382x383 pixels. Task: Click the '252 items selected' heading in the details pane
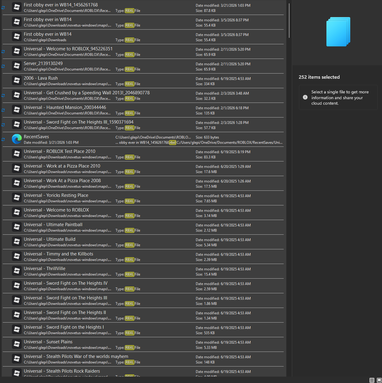[x=319, y=77]
